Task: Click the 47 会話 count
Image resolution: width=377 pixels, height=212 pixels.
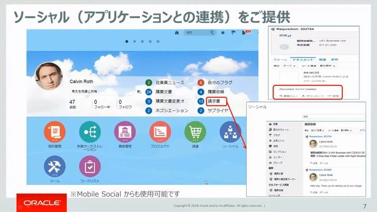Action: coord(72,104)
